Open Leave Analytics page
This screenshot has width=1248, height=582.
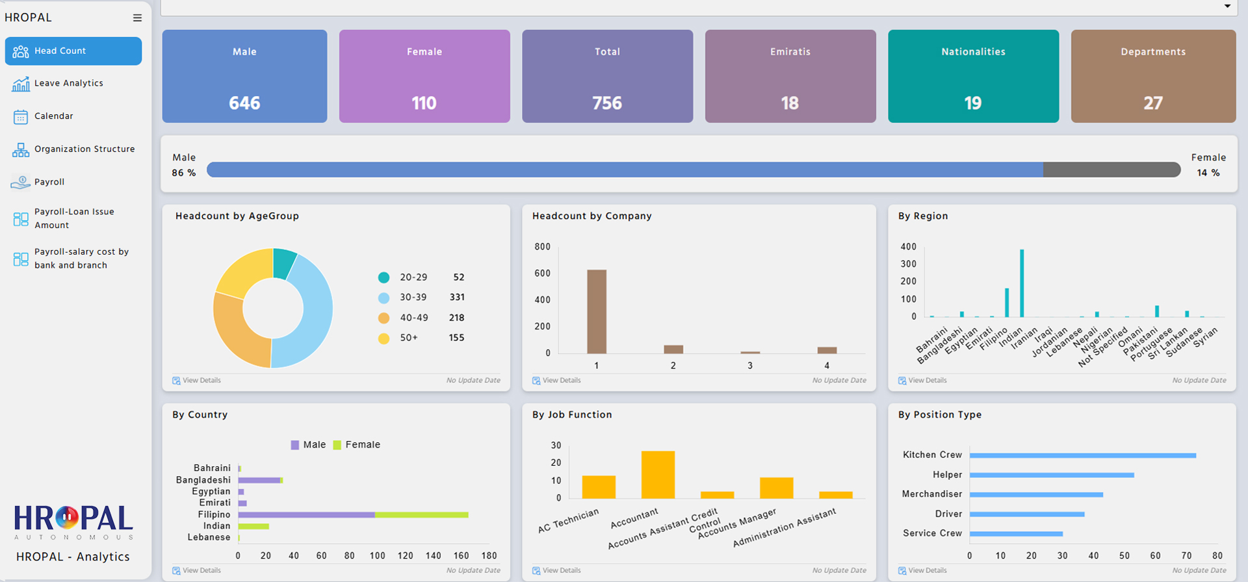[68, 83]
